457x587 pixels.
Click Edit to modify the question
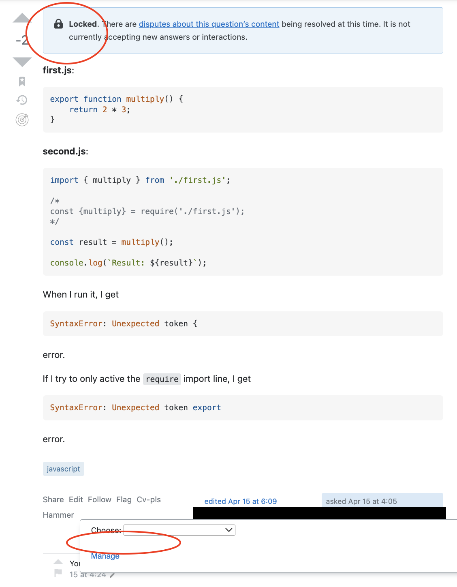click(76, 499)
